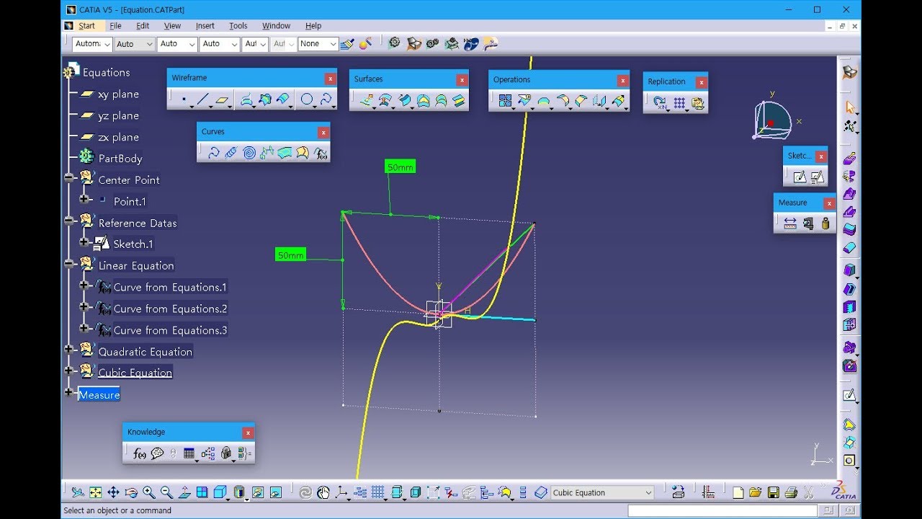Toggle the Hide/Show icon in bottom toolbar
Image resolution: width=922 pixels, height=519 pixels.
pyautogui.click(x=257, y=493)
